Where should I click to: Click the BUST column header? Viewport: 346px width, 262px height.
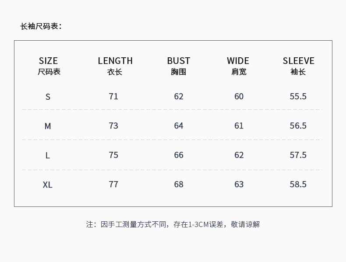(x=178, y=61)
